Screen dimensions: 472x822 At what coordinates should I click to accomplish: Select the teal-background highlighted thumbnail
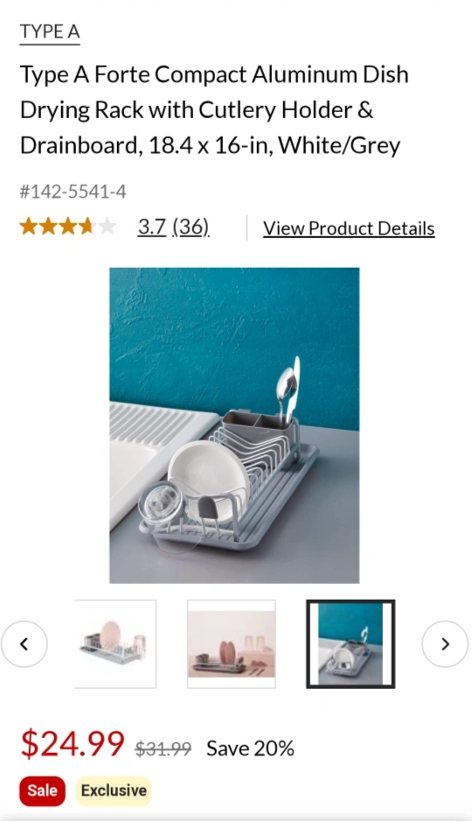(x=351, y=643)
